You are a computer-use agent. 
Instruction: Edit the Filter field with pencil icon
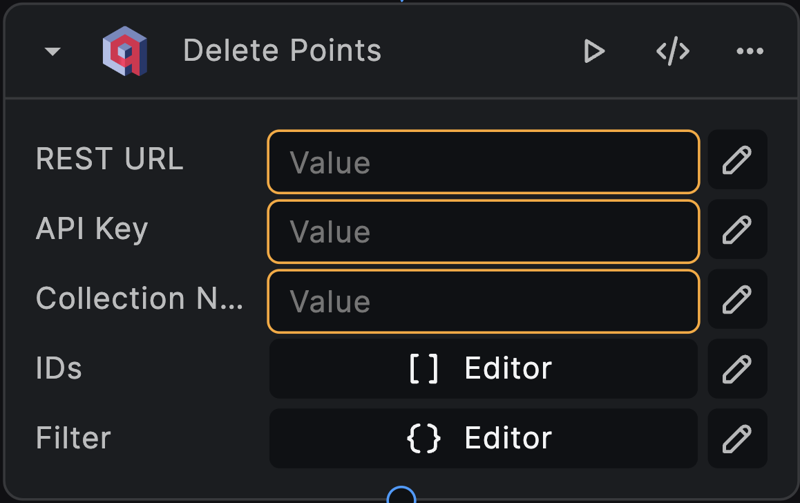737,438
